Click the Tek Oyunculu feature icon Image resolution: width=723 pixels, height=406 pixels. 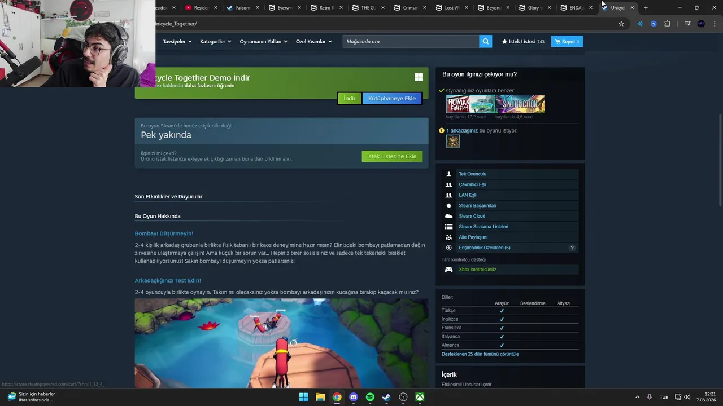pos(449,174)
